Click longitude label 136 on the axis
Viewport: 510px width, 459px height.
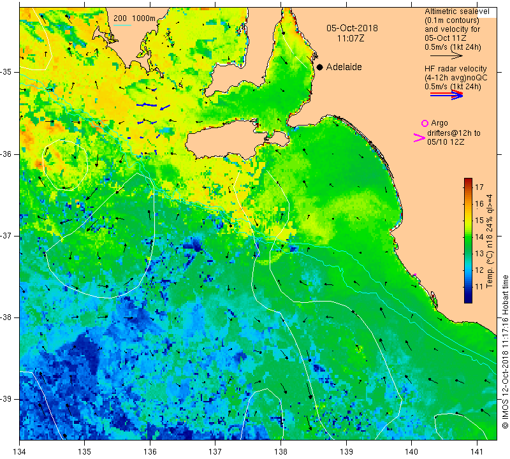point(150,452)
